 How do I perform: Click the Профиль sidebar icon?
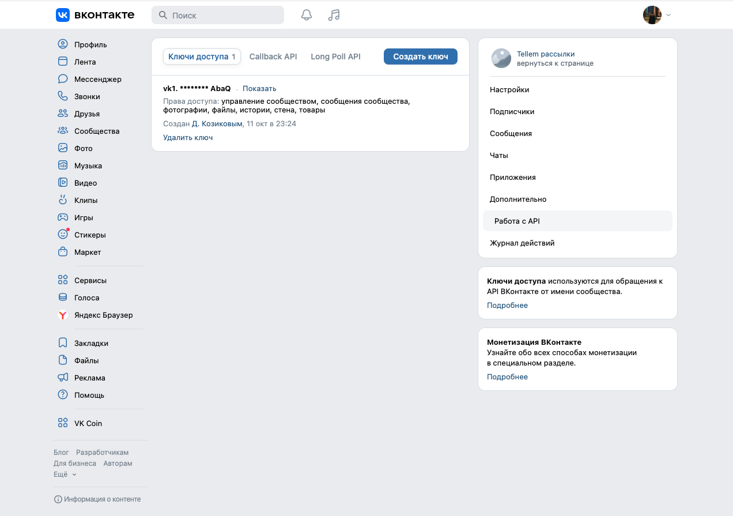point(63,44)
